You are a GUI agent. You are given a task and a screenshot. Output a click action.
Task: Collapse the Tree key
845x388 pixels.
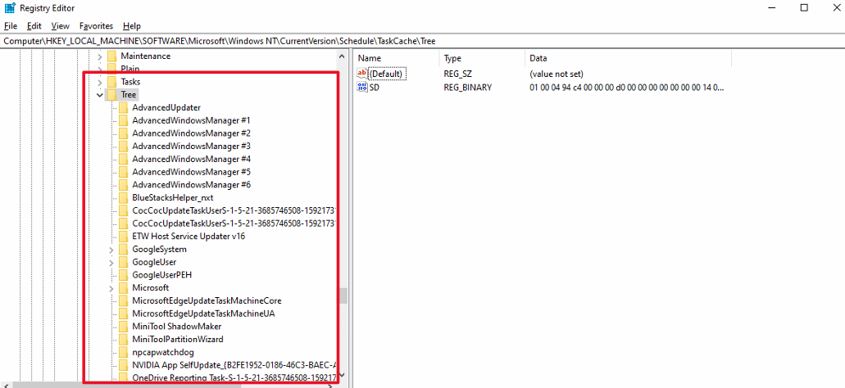pyautogui.click(x=100, y=95)
